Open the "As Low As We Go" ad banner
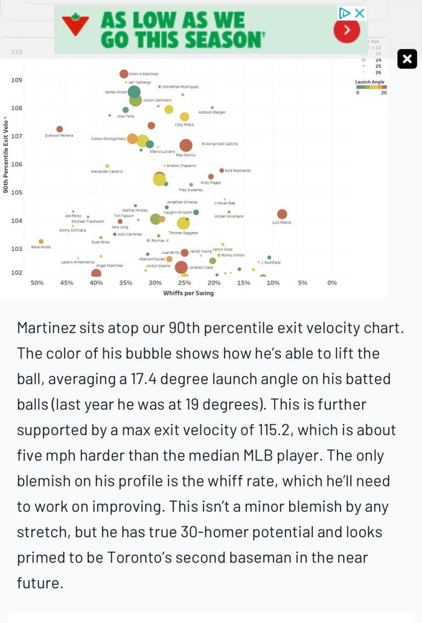Image resolution: width=422 pixels, height=623 pixels. (181, 30)
